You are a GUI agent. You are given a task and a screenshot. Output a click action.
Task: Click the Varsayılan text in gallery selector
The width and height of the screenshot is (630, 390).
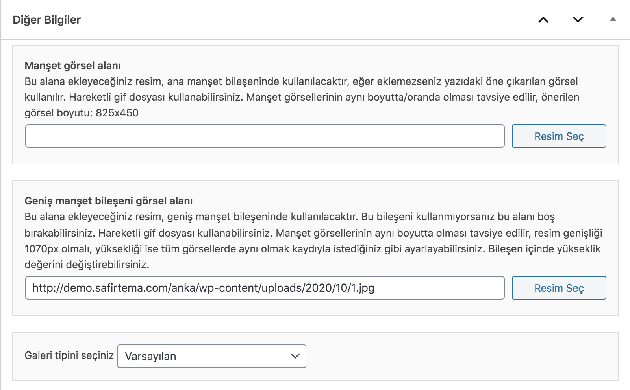click(x=150, y=356)
